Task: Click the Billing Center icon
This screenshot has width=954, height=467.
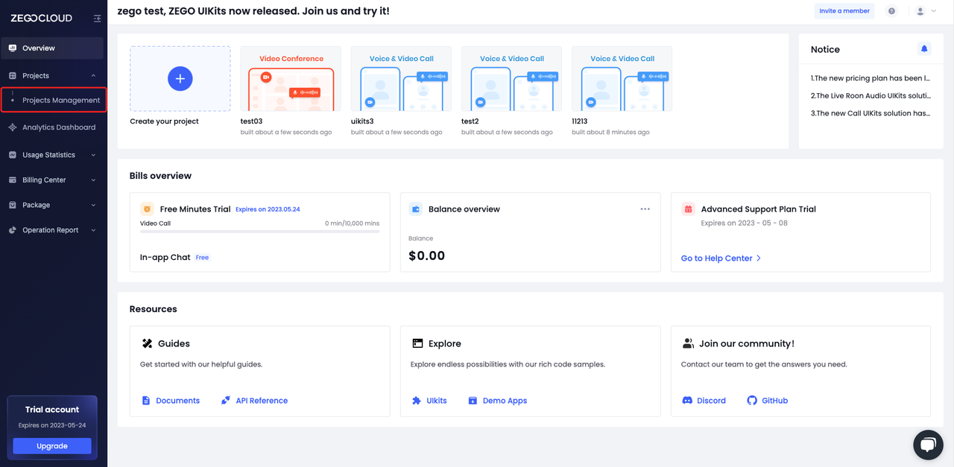Action: tap(13, 180)
